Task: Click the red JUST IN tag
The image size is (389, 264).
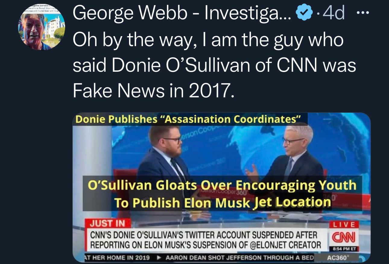Action: pos(107,223)
